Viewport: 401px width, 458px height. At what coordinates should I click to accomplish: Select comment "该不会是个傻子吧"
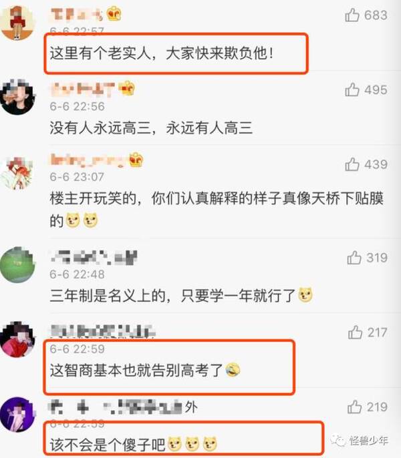(x=134, y=444)
